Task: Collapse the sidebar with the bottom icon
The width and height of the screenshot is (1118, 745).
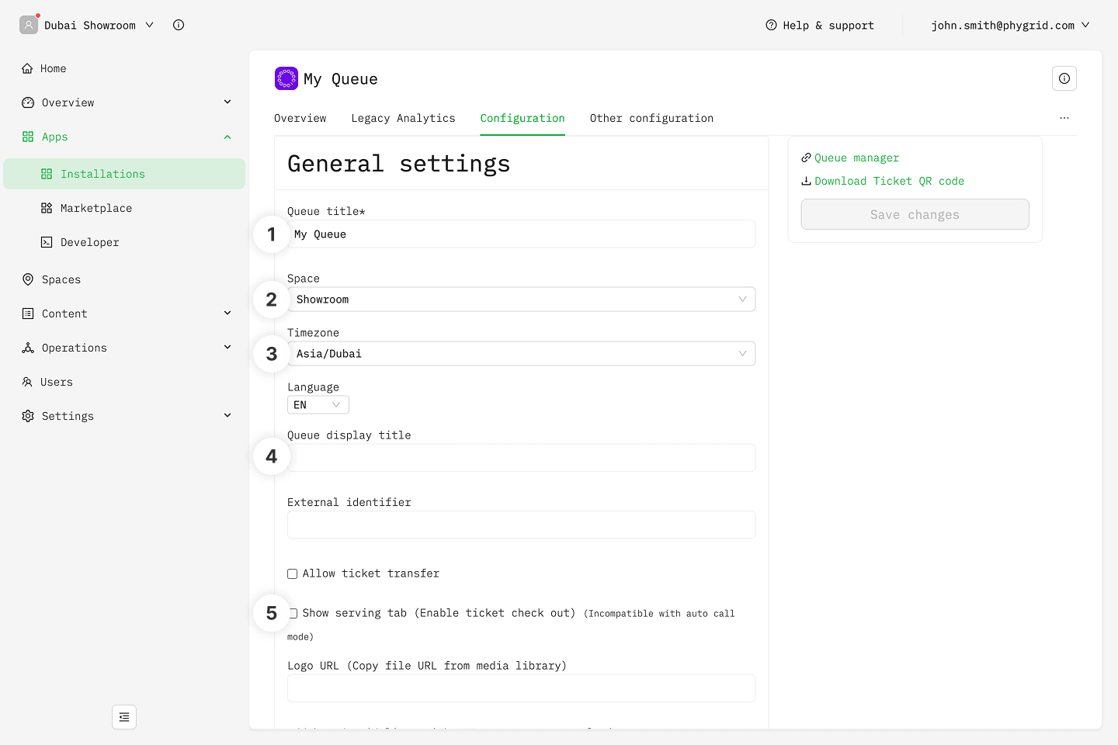Action: (124, 717)
